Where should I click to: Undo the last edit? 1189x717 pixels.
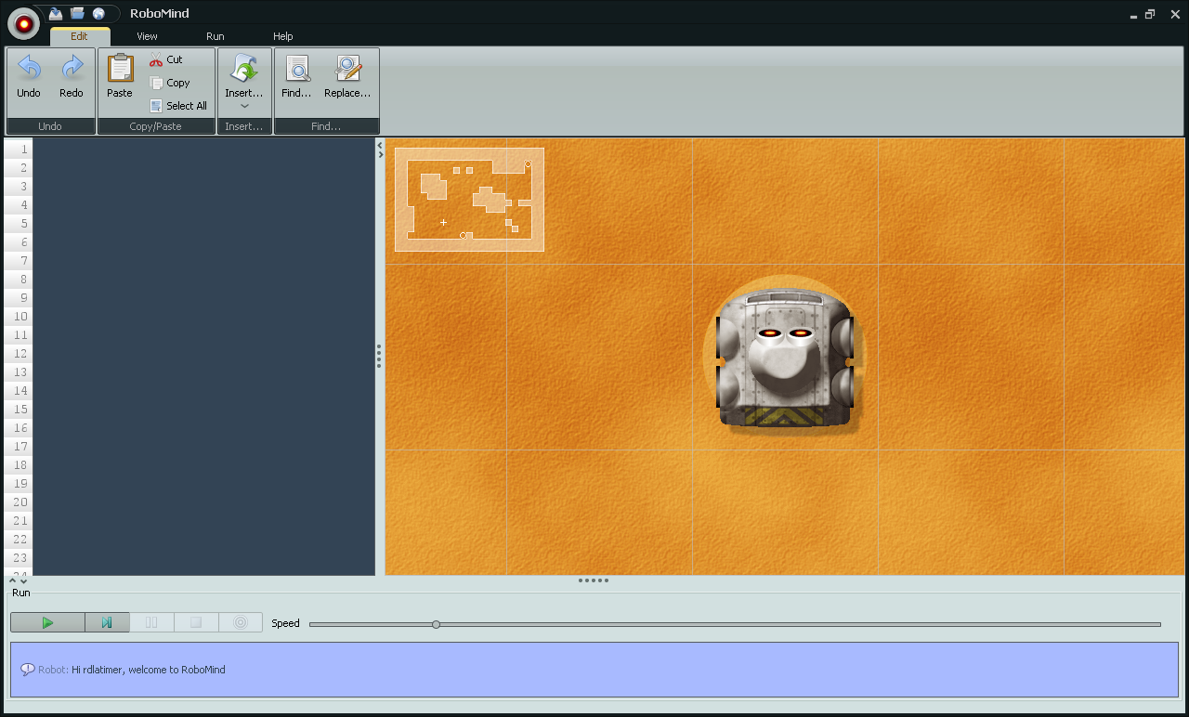(29, 77)
